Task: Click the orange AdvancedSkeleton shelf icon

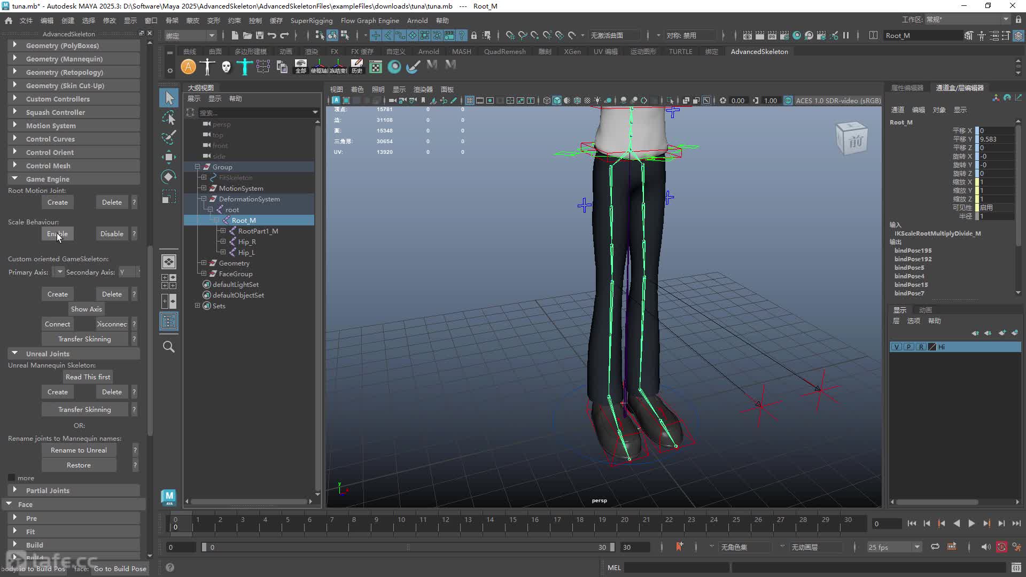Action: point(188,67)
